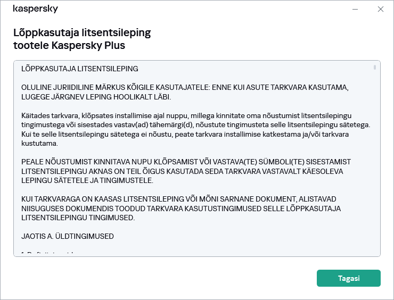Click the license text scrollbar thumb
Image resolution: width=394 pixels, height=300 pixels.
tap(375, 68)
